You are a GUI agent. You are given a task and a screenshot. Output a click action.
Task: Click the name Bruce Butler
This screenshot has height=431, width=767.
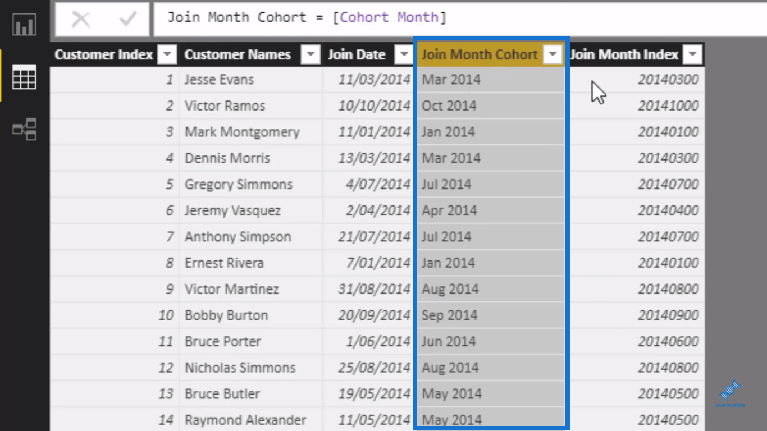coord(222,394)
